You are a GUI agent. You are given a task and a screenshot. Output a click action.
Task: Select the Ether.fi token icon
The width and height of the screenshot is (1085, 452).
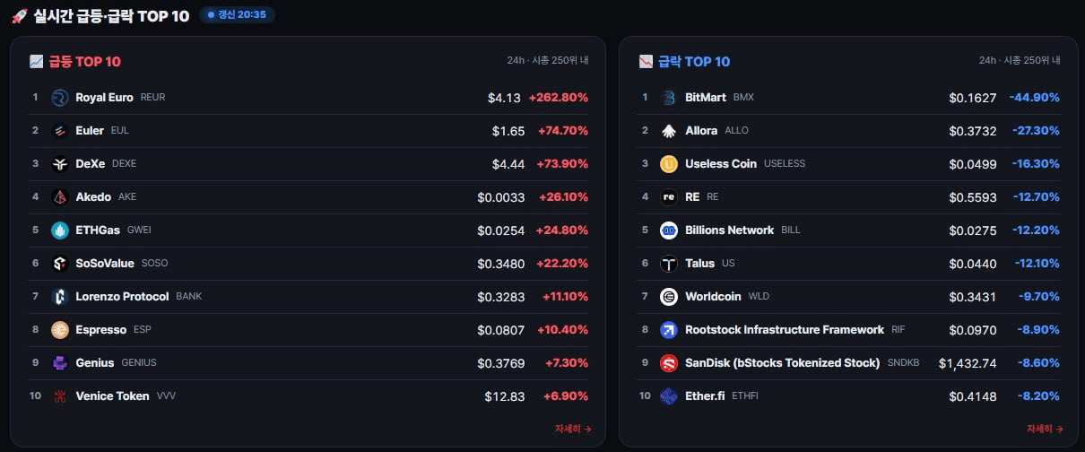[x=669, y=396]
